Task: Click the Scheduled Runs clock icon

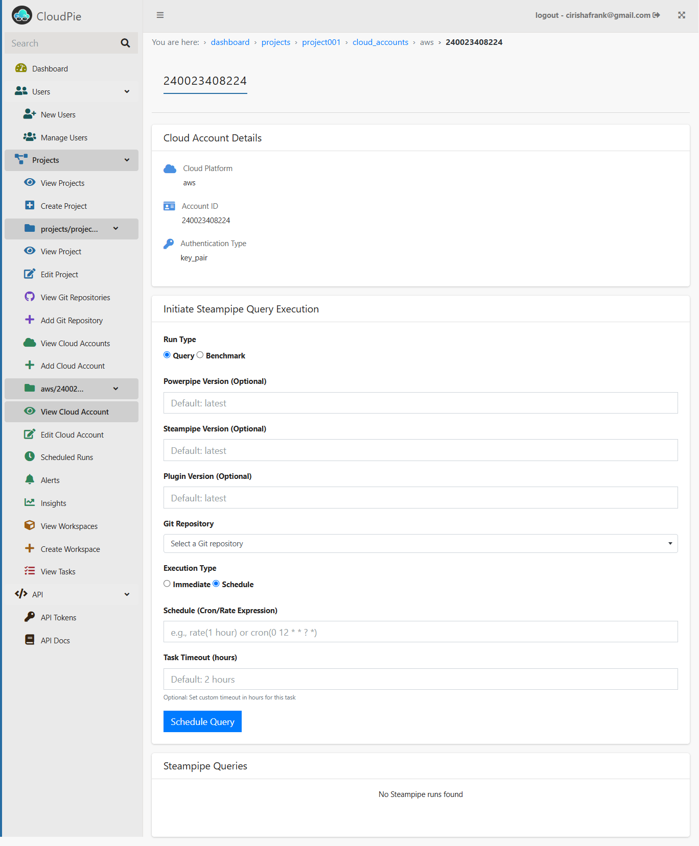Action: (30, 456)
